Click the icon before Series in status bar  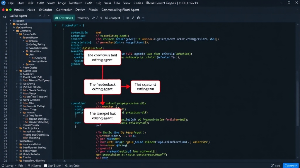pos(29,166)
